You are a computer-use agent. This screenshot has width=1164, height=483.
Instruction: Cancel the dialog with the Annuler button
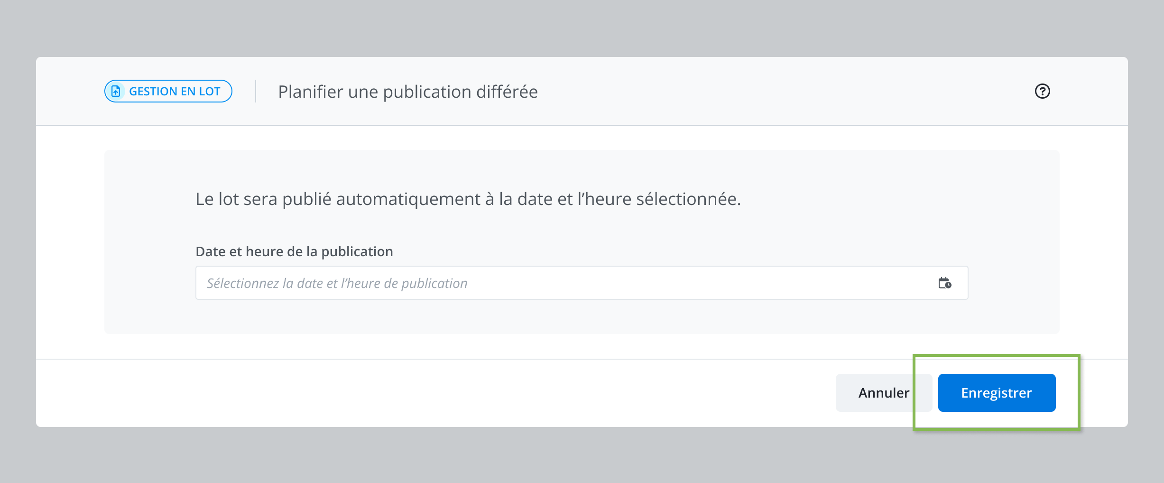click(884, 393)
